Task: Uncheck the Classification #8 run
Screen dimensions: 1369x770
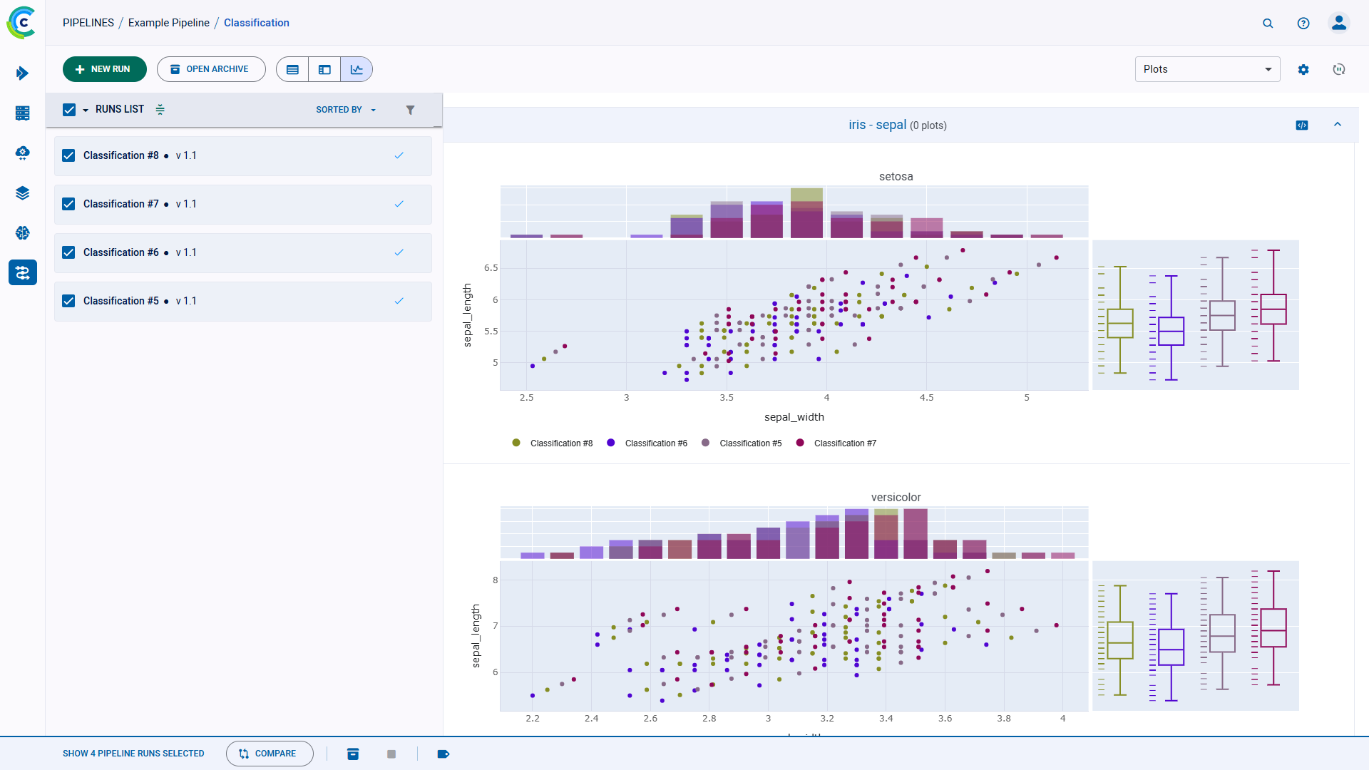Action: tap(68, 155)
